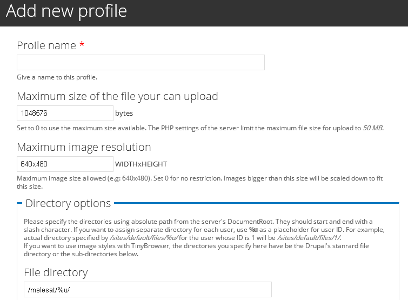This screenshot has height=300, width=408.
Task: Click the bytes unit text
Action: coord(124,114)
